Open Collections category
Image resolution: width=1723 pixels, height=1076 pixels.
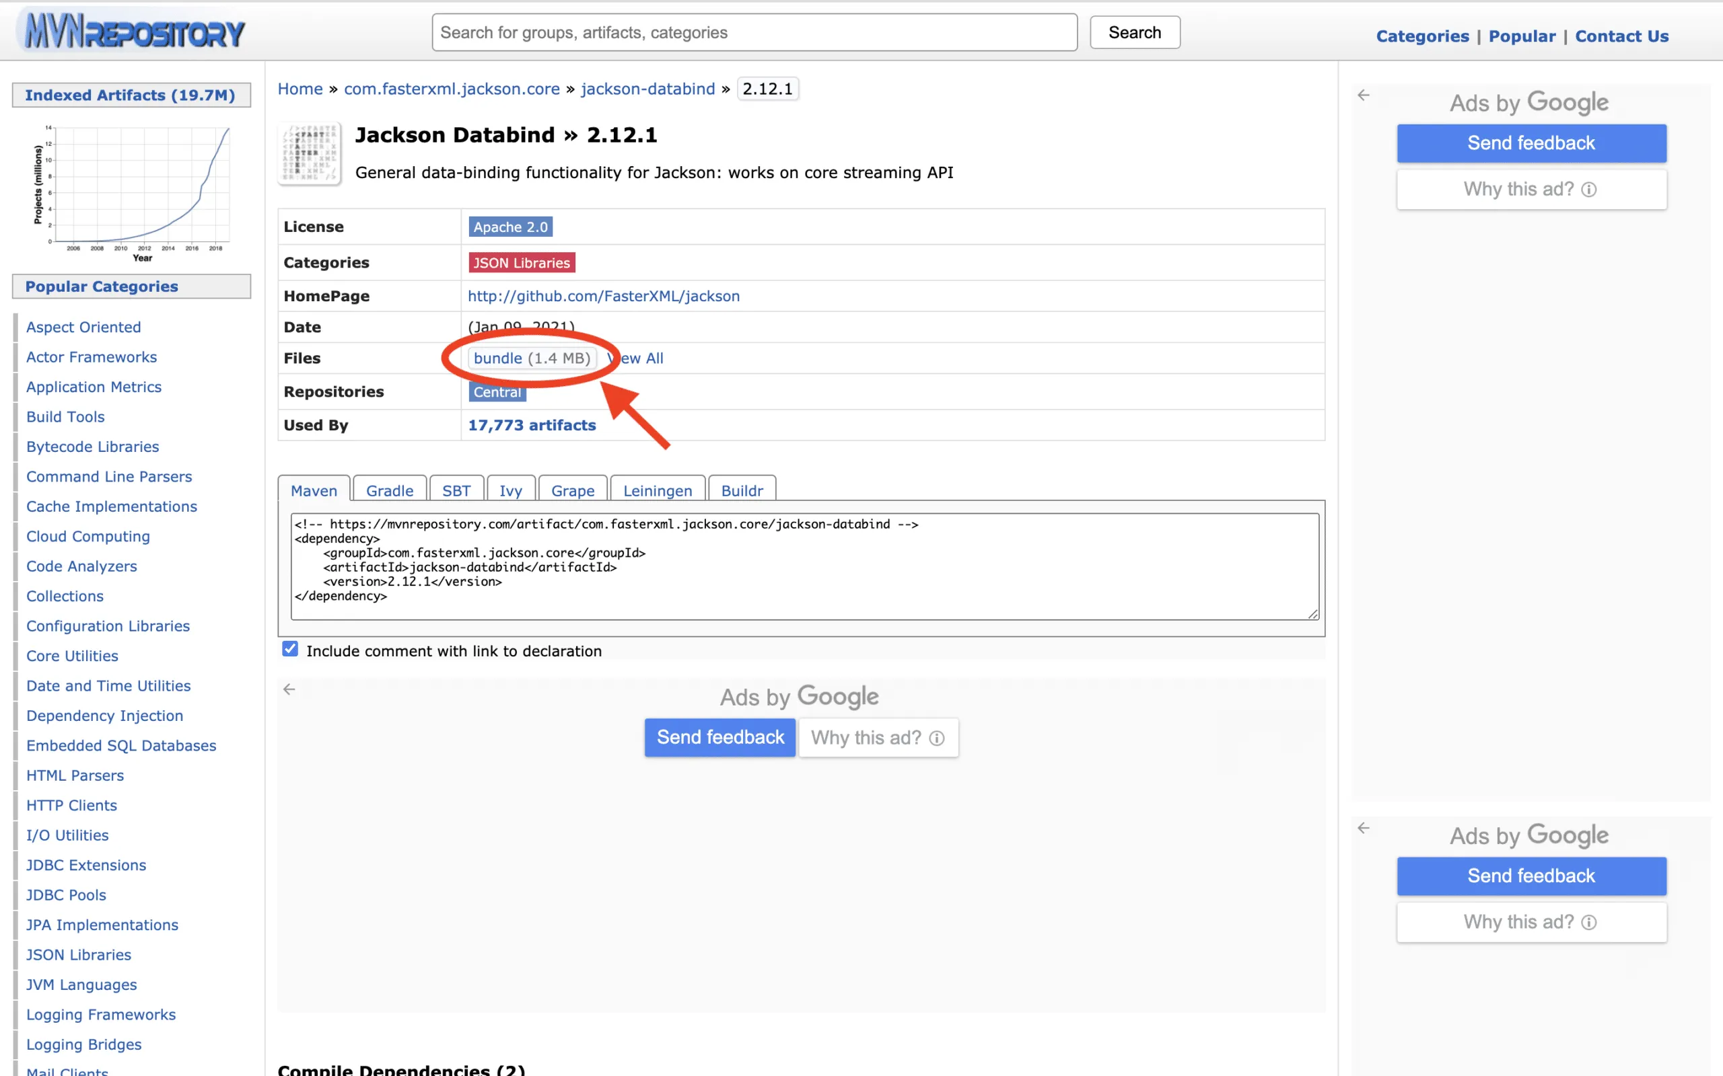tap(64, 597)
